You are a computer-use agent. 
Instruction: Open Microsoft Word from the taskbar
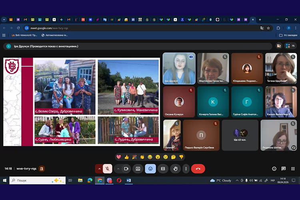pos(129,180)
